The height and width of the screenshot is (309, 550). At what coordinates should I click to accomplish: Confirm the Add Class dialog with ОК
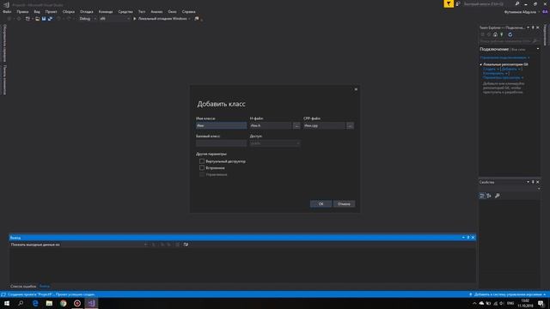point(321,204)
